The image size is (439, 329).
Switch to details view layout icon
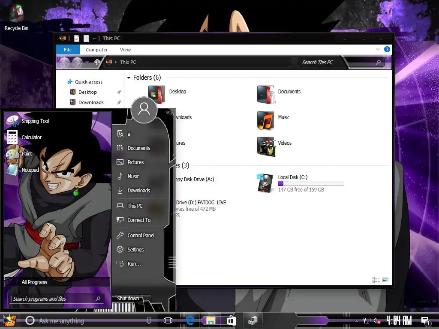pos(376,280)
